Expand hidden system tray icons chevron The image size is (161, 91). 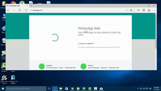[x=138, y=89]
